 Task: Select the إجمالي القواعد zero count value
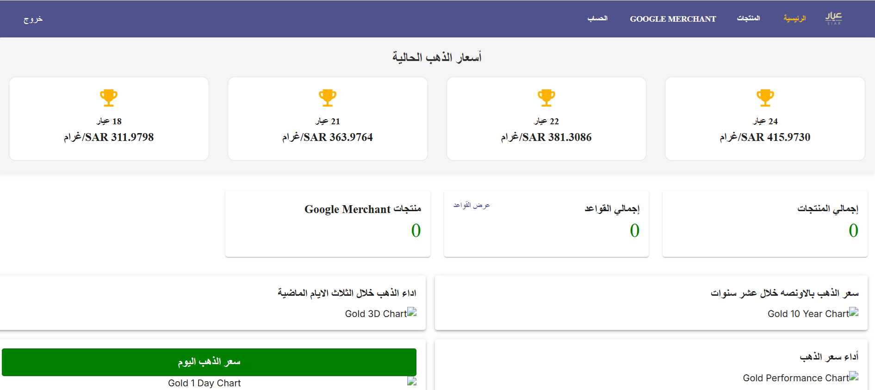point(634,231)
